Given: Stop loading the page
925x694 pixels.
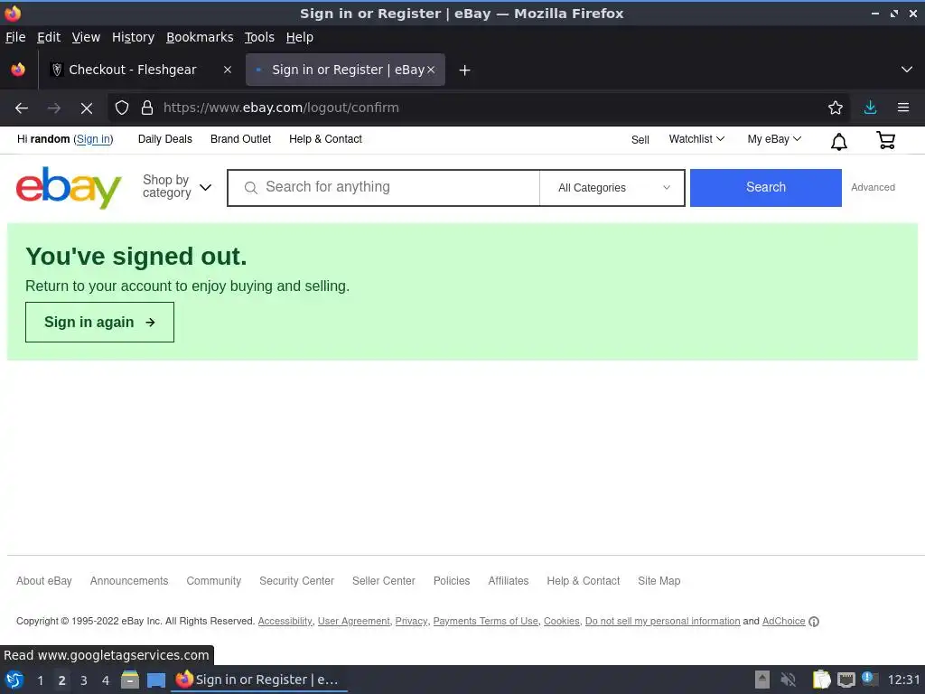Looking at the screenshot, I should point(87,108).
